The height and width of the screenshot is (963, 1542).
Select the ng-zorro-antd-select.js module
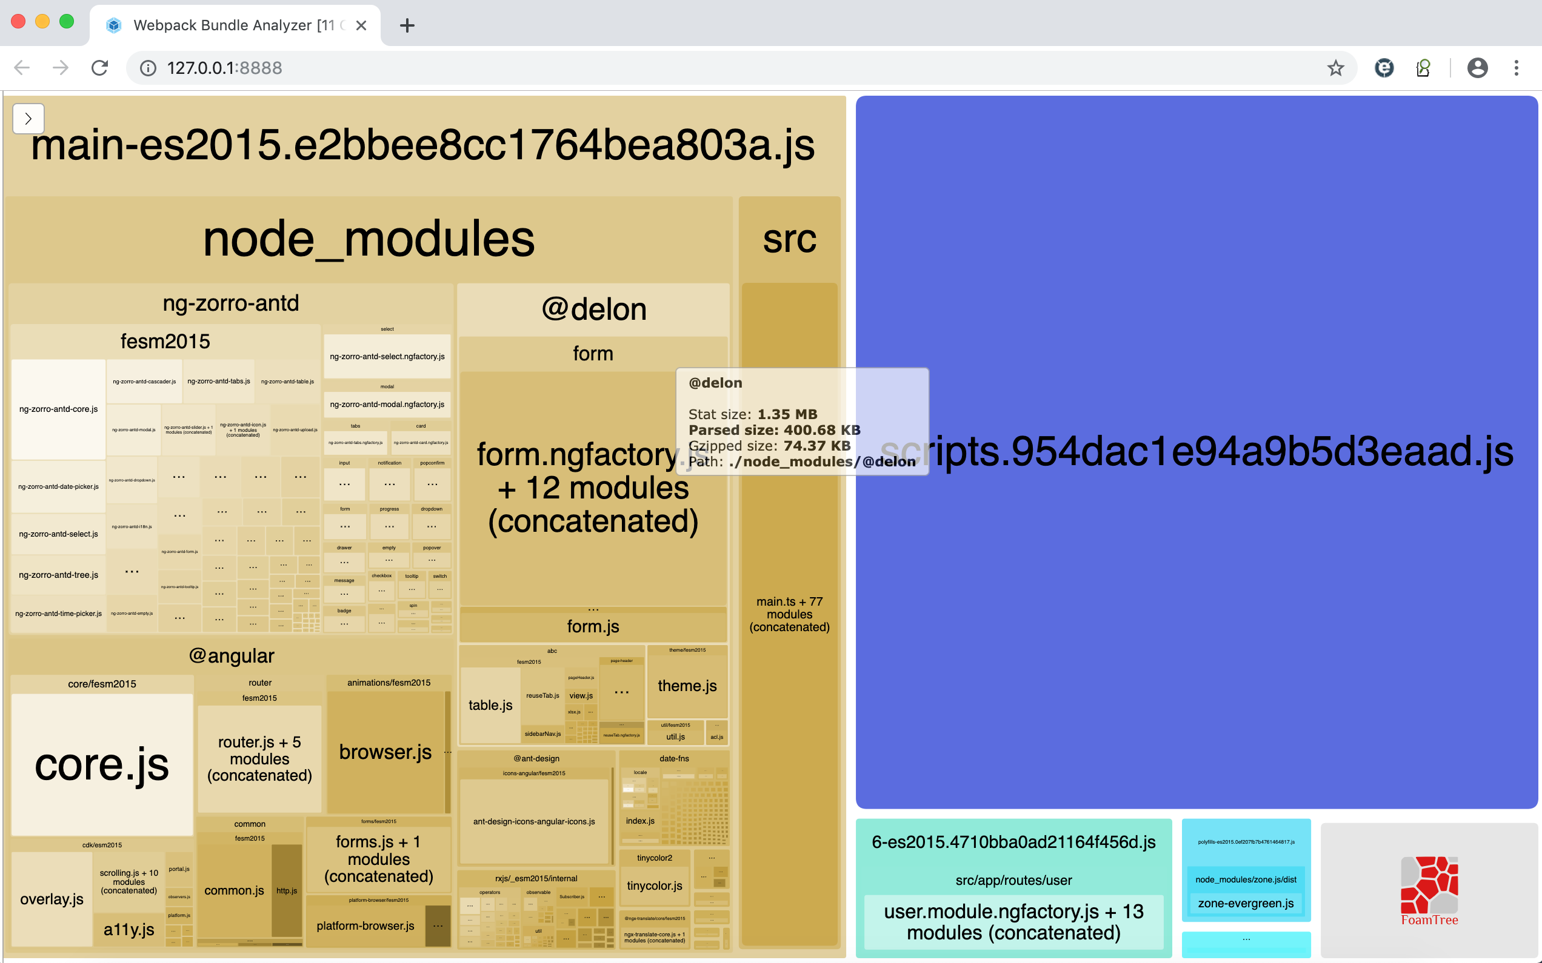click(59, 534)
